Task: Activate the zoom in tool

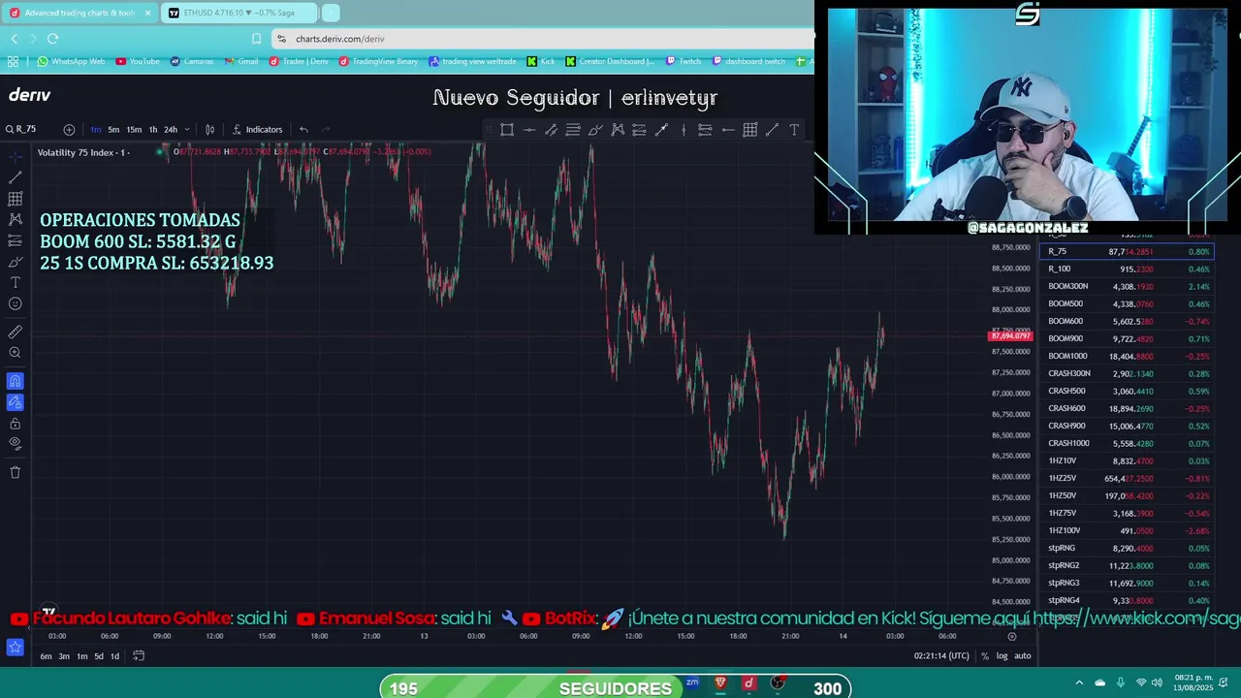Action: 16,353
